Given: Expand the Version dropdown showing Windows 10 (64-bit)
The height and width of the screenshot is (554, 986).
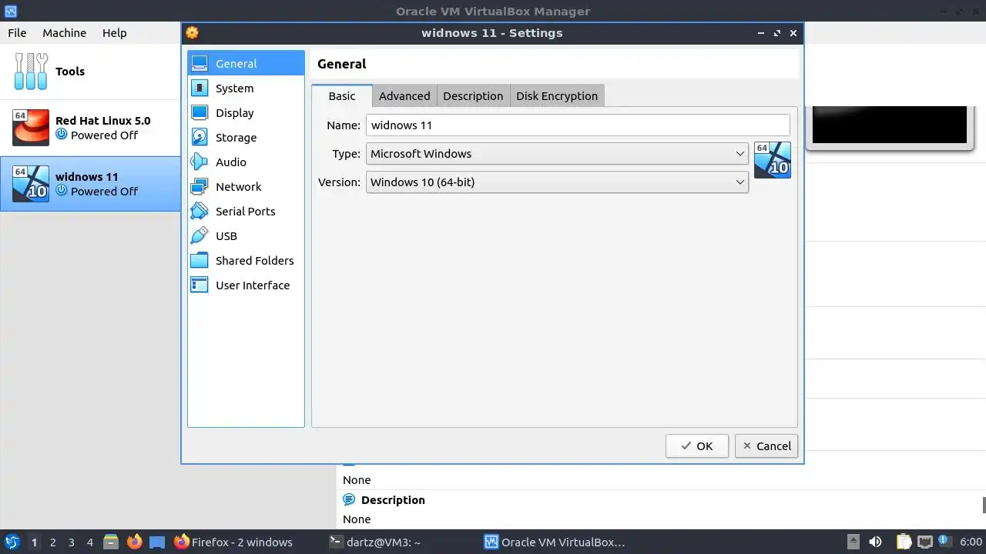Looking at the screenshot, I should [x=557, y=182].
